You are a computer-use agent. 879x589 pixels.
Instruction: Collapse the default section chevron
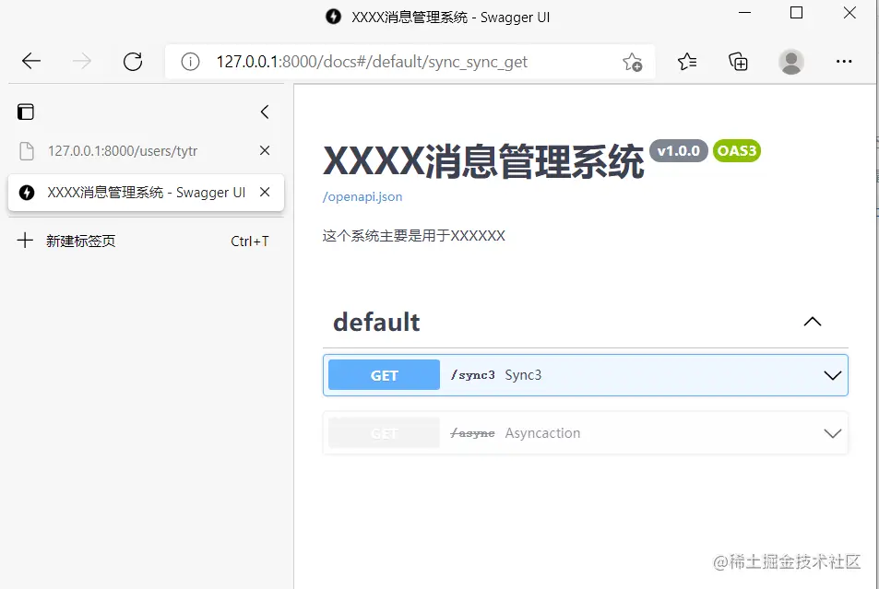813,322
